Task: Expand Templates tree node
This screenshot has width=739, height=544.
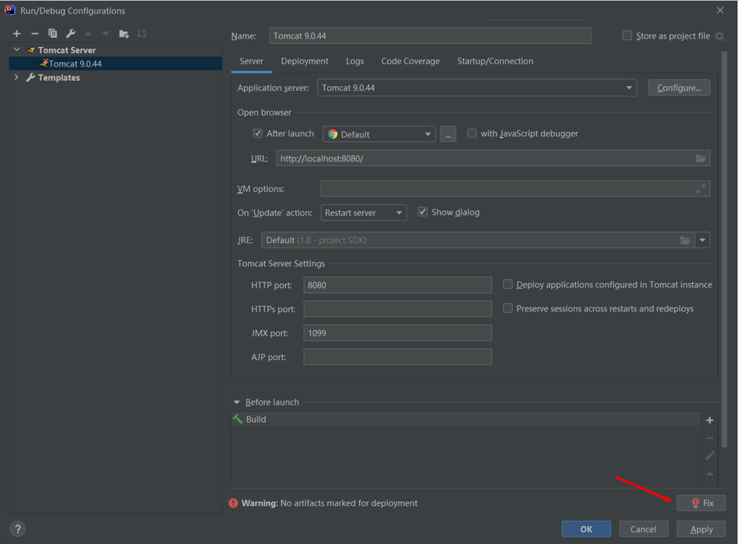Action: [17, 76]
